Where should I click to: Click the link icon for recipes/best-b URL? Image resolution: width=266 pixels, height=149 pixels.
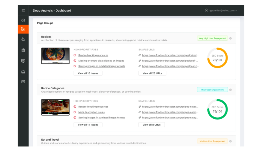point(139,66)
